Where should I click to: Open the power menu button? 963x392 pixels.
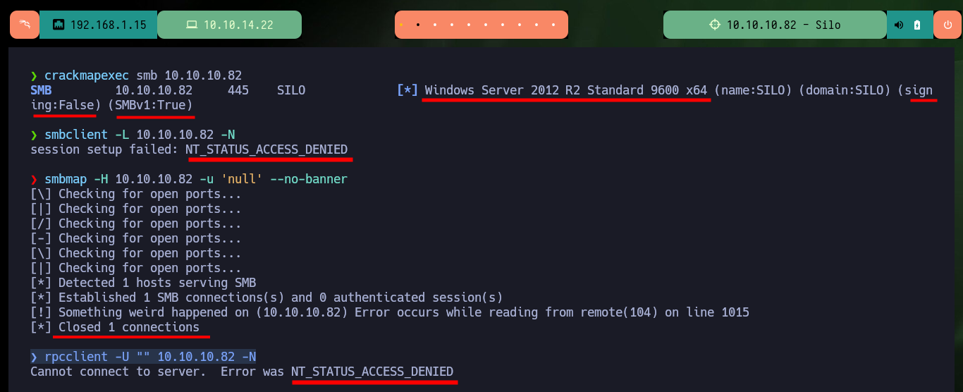point(947,25)
